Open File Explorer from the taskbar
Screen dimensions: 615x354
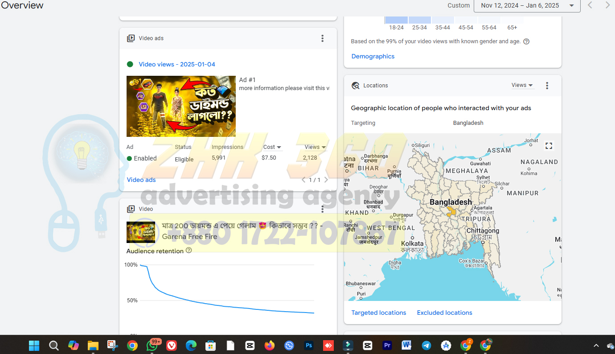click(x=93, y=346)
